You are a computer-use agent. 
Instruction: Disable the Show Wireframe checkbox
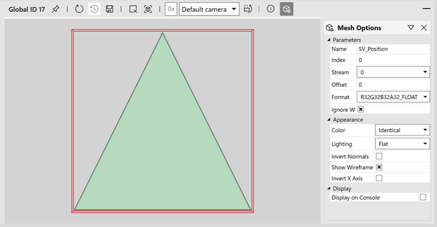click(x=379, y=167)
